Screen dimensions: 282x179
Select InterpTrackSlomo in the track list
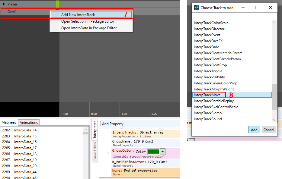pos(208,113)
